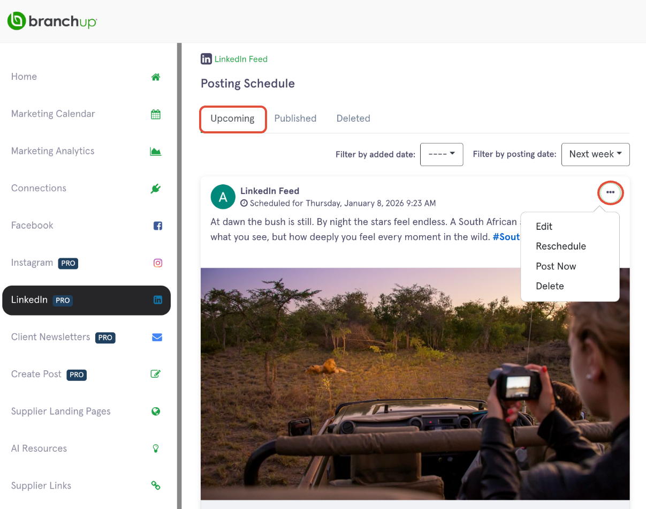Click the #Sout hashtag in post text

[x=506, y=237]
